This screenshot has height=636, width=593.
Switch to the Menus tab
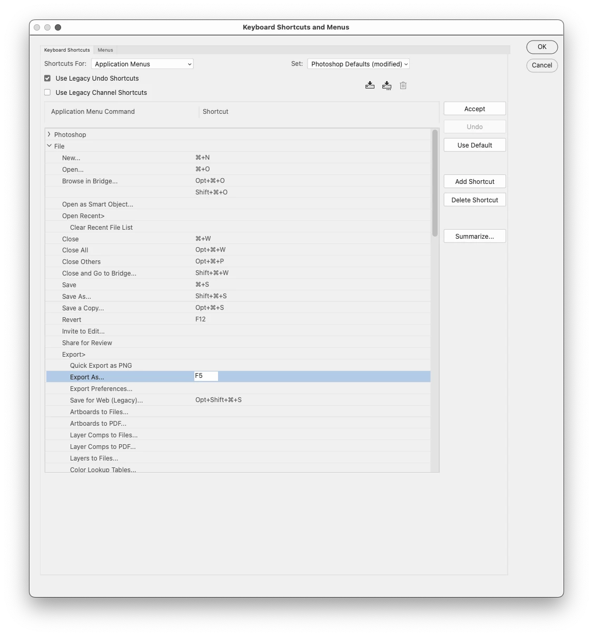(105, 50)
